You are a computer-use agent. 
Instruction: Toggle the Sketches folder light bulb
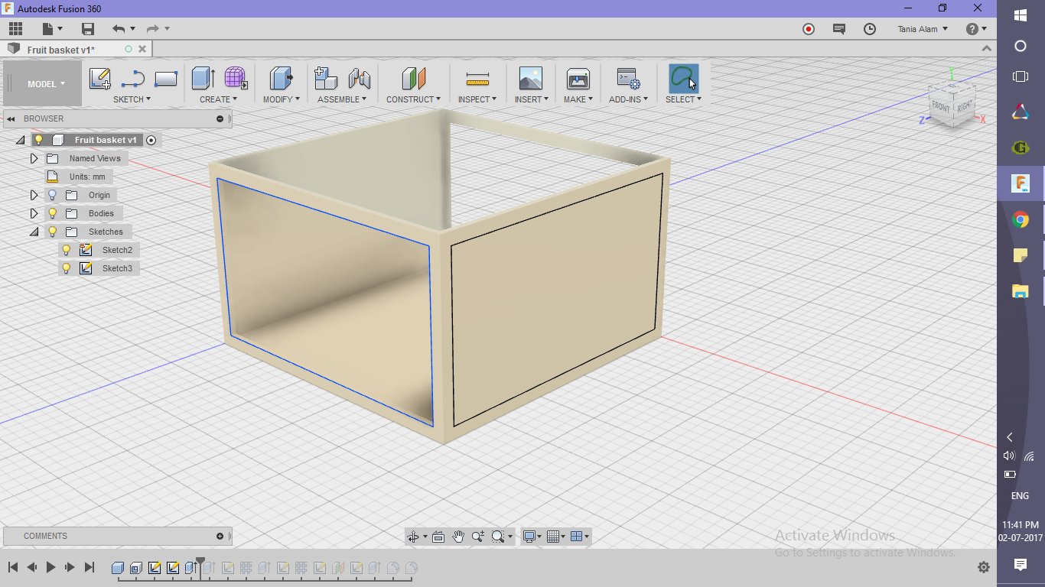pos(52,232)
